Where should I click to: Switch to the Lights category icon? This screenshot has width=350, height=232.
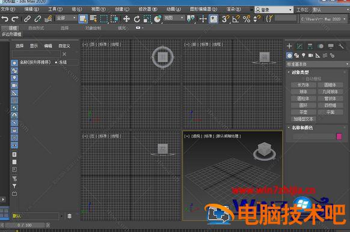tap(303, 55)
